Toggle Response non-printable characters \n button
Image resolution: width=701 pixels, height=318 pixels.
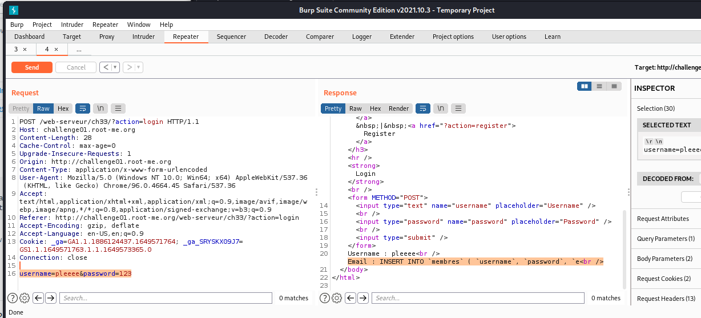(441, 108)
